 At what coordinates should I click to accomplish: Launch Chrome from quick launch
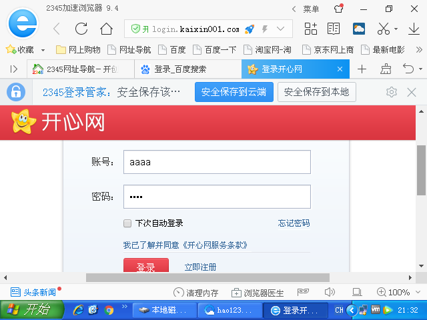pos(109,310)
